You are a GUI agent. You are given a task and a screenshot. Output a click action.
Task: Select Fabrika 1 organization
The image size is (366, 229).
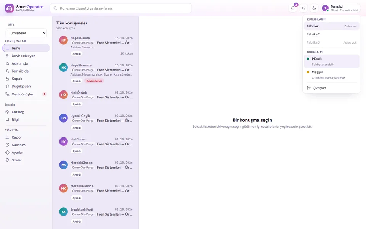[331, 26]
